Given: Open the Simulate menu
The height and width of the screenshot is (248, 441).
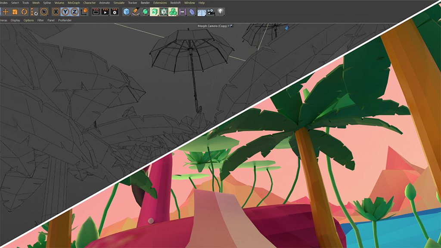Looking at the screenshot, I should click(119, 3).
